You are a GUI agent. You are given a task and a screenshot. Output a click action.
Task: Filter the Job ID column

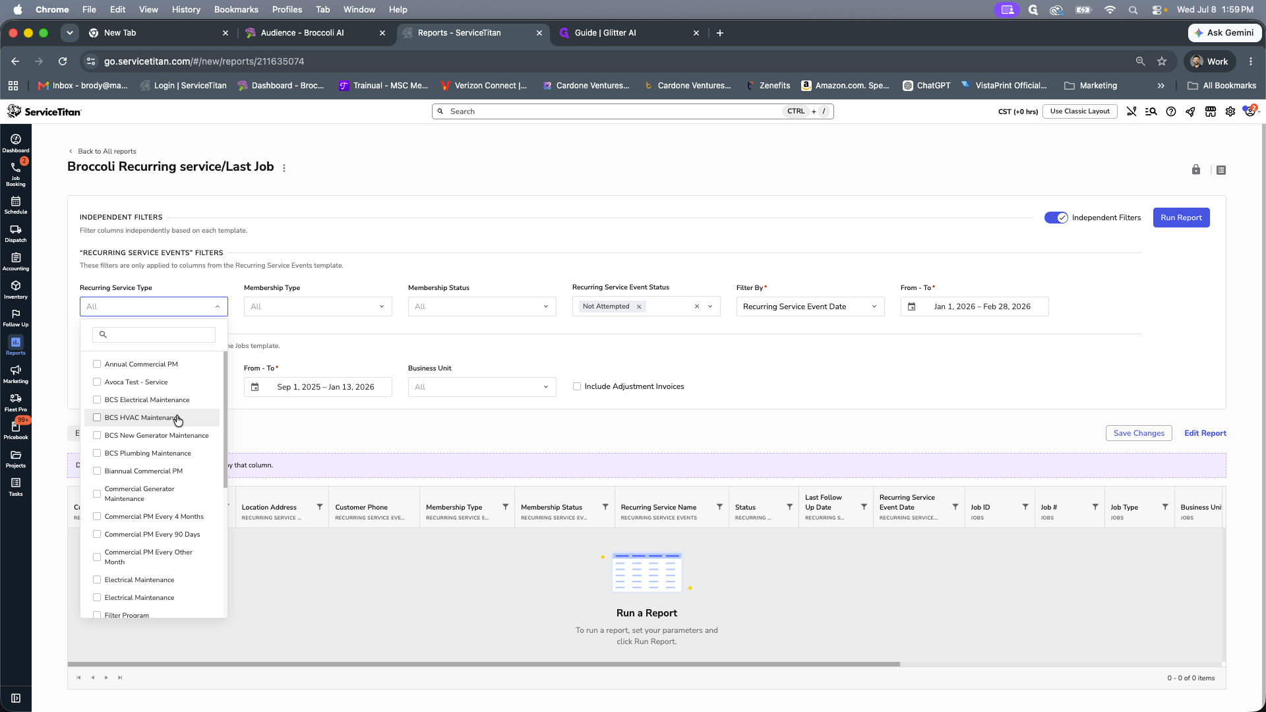coord(1025,507)
